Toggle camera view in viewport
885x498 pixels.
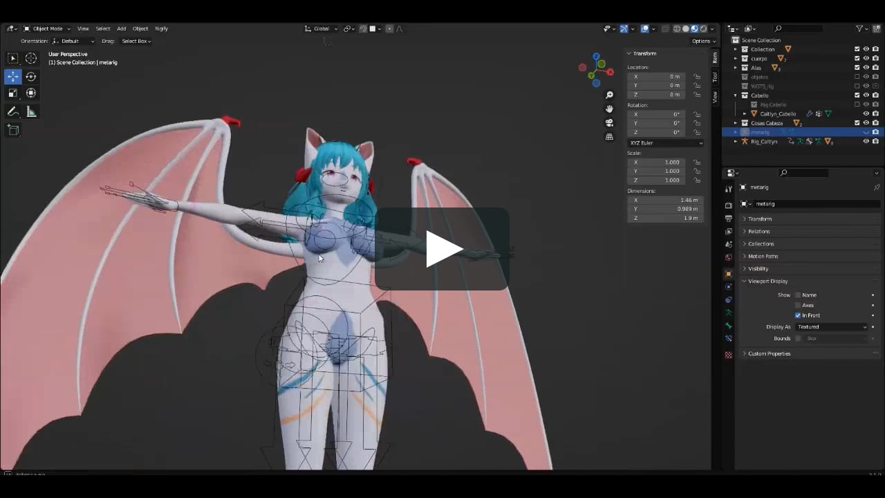[609, 122]
